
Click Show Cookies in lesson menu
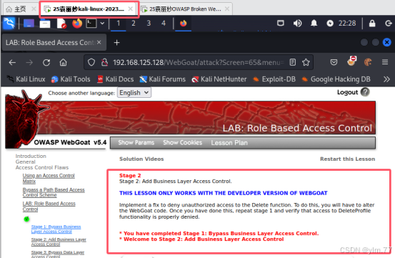183,143
